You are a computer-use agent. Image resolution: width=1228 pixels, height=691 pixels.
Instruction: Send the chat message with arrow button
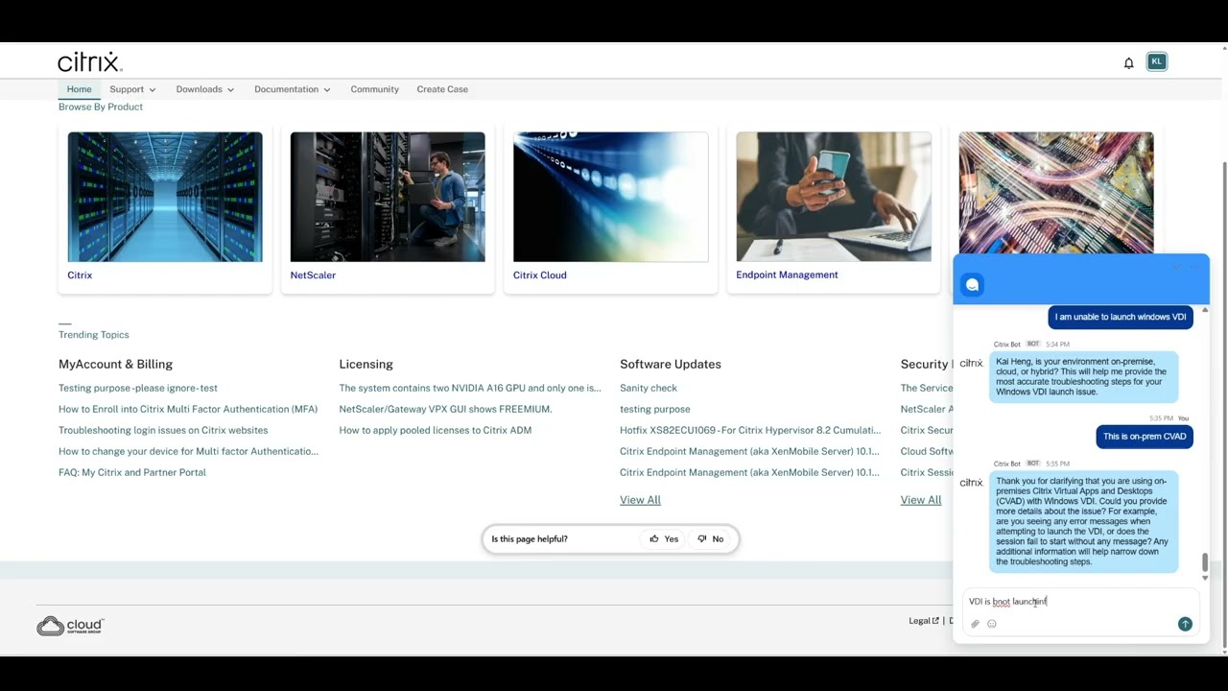[x=1185, y=624]
